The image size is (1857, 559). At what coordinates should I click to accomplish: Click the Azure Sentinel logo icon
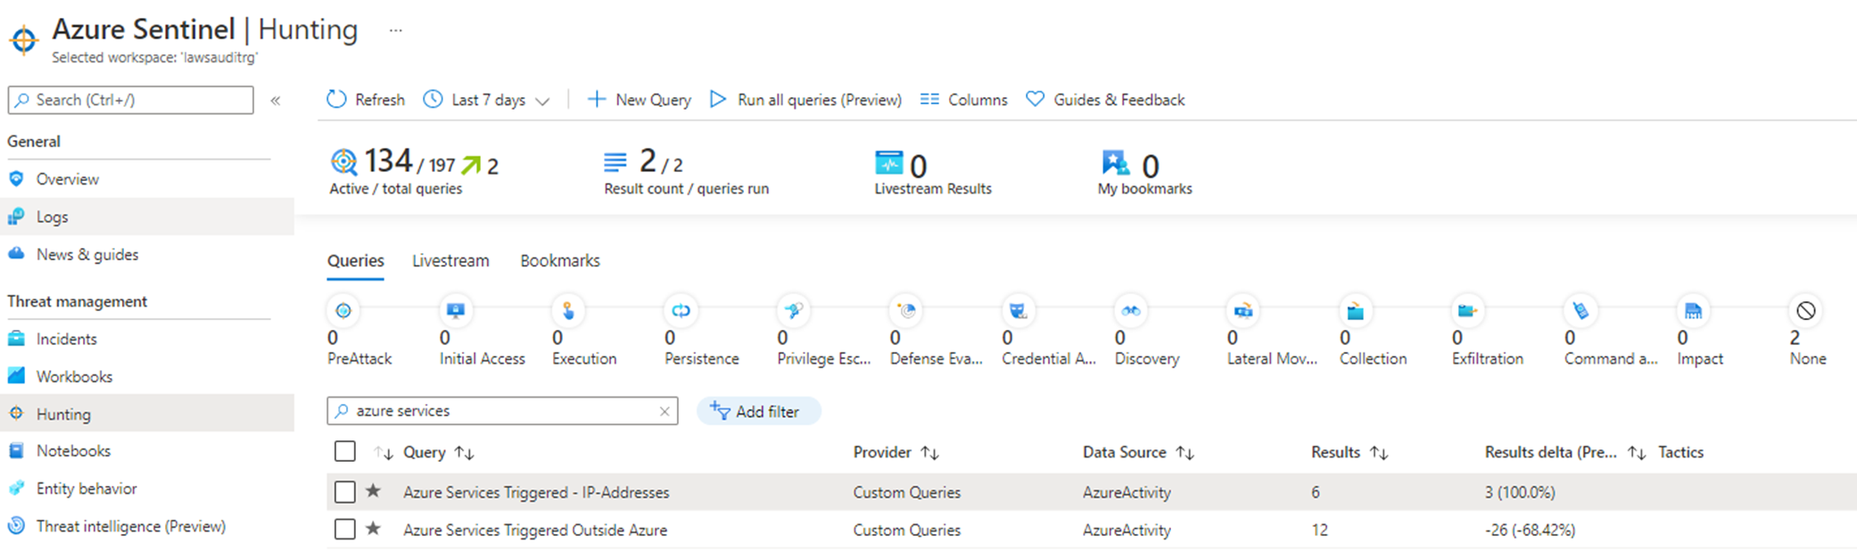pos(24,40)
